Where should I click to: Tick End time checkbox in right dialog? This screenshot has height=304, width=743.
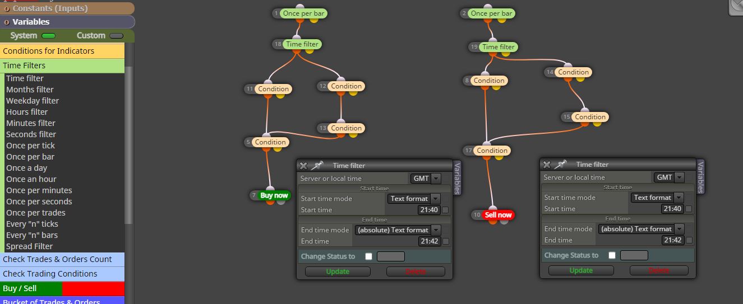[x=689, y=240]
